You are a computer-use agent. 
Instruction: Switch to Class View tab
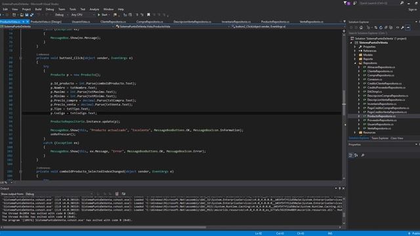[x=396, y=138]
